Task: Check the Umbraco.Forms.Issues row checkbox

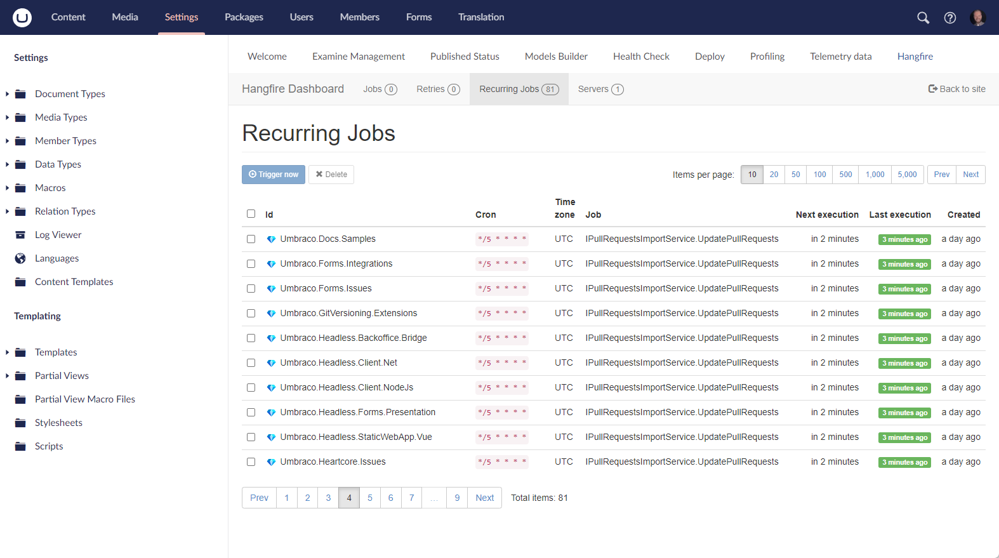Action: [x=251, y=289]
